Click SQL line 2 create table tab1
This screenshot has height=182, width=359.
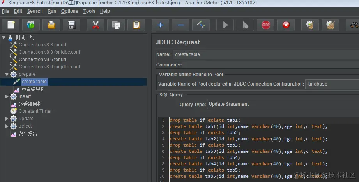248,126
